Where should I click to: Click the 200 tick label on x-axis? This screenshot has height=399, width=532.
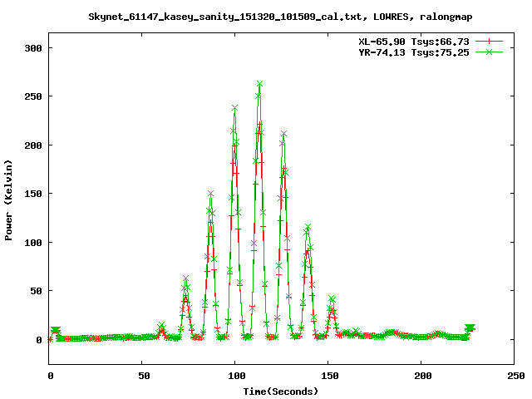(x=421, y=376)
